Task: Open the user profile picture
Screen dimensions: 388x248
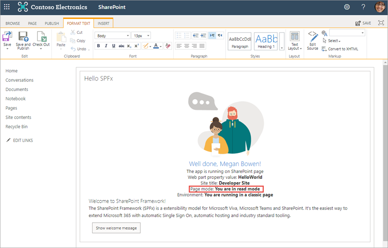Action: 380,7
